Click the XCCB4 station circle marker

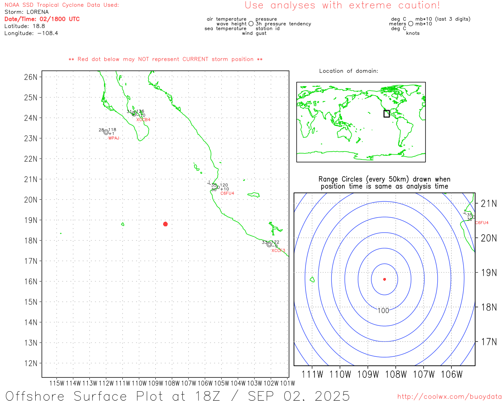pyautogui.click(x=134, y=114)
